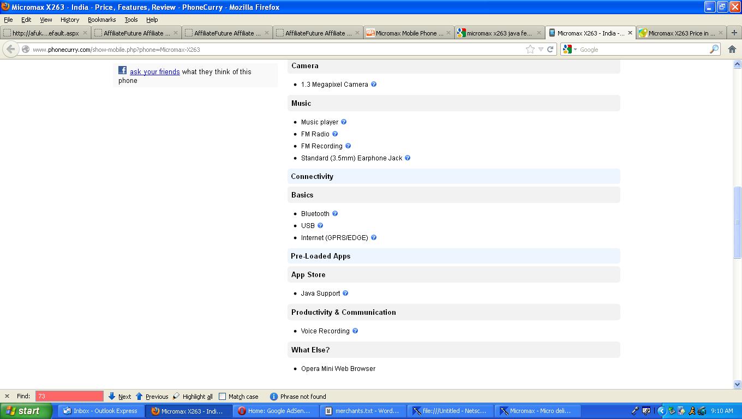742x419 pixels.
Task: Reload the page with refresh icon
Action: point(550,49)
